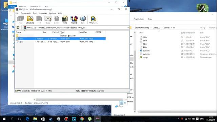Go up one level in WinRAR
Screen dimensions: 217x122
pyautogui.click(x=18, y=27)
